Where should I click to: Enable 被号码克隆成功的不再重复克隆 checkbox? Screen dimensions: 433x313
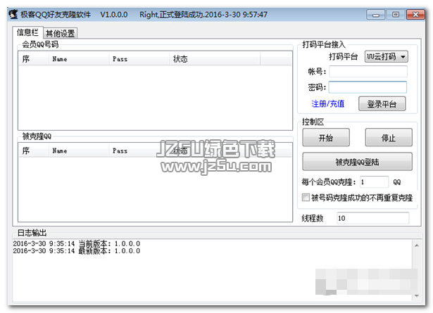pos(306,198)
